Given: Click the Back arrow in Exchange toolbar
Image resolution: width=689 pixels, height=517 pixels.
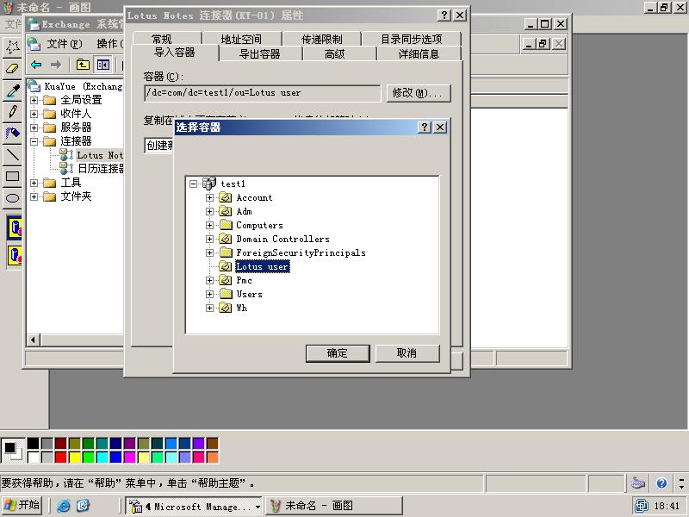Looking at the screenshot, I should coord(36,65).
